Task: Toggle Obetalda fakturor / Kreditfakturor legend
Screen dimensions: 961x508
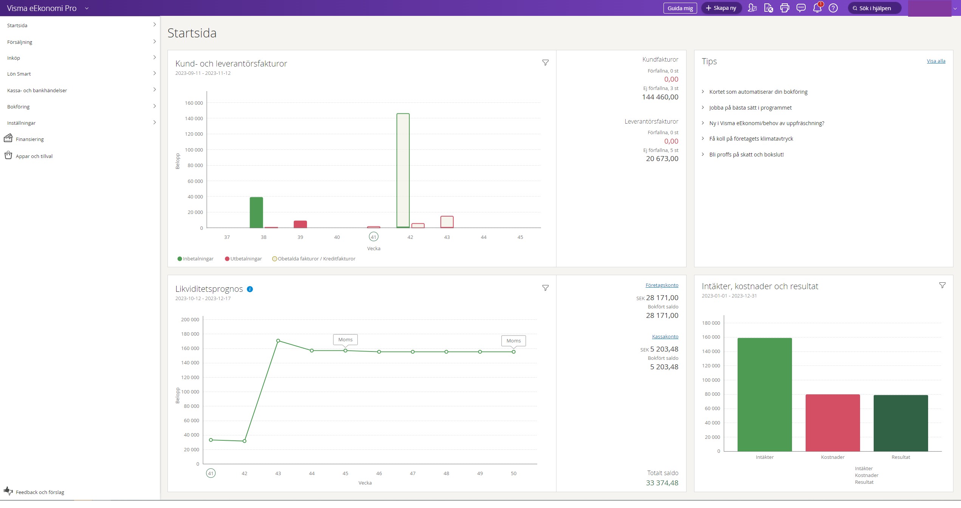Action: pyautogui.click(x=314, y=259)
